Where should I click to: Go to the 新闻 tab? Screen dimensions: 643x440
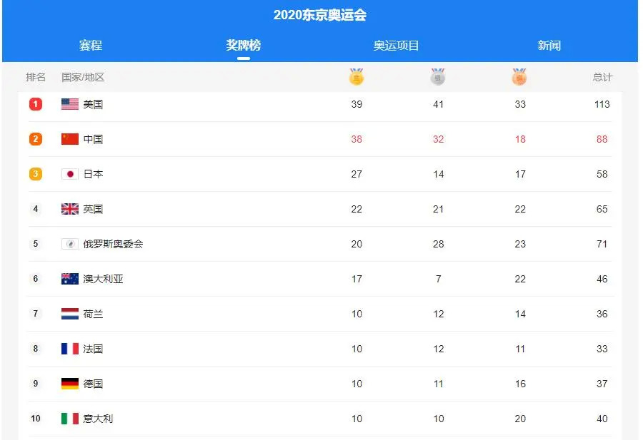[x=549, y=46]
